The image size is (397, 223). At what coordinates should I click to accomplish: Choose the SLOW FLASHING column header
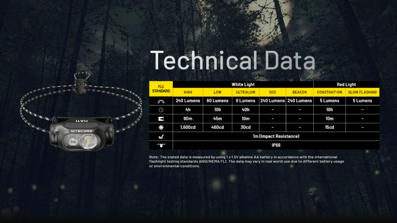[x=362, y=92]
